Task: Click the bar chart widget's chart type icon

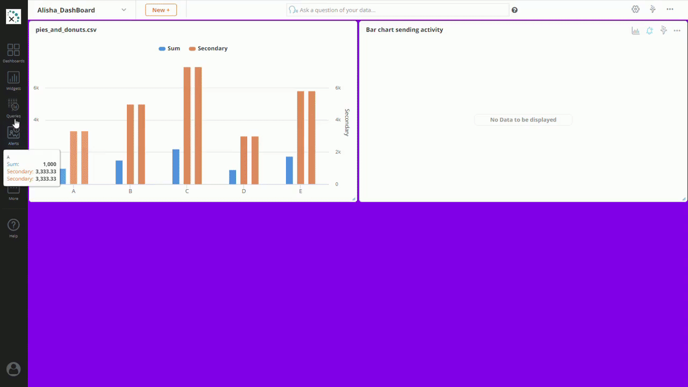Action: click(x=635, y=31)
